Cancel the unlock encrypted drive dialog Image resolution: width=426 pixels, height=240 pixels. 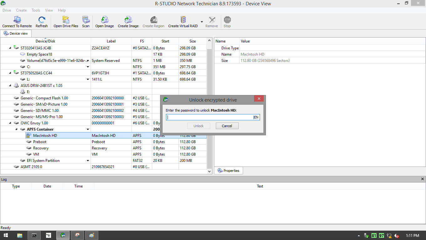pos(227,126)
